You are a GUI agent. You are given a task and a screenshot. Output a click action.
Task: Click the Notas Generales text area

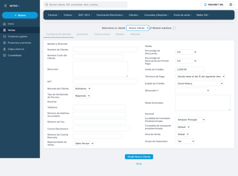[203, 103]
